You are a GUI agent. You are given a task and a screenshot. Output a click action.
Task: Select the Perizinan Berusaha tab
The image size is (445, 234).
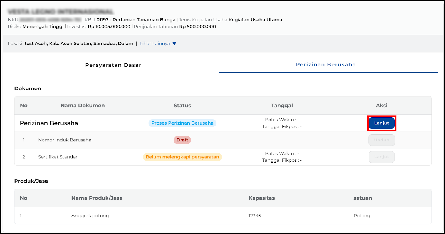pyautogui.click(x=326, y=65)
